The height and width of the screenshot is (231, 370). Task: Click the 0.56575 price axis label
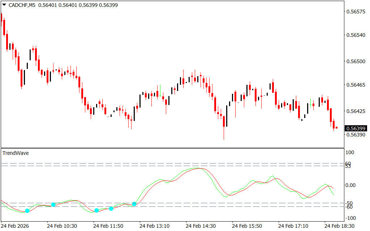pyautogui.click(x=356, y=12)
